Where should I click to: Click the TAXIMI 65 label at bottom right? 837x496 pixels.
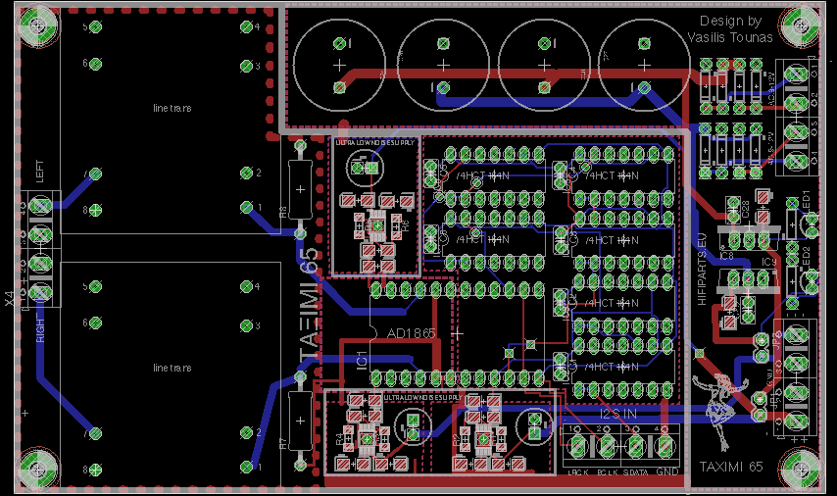[729, 468]
